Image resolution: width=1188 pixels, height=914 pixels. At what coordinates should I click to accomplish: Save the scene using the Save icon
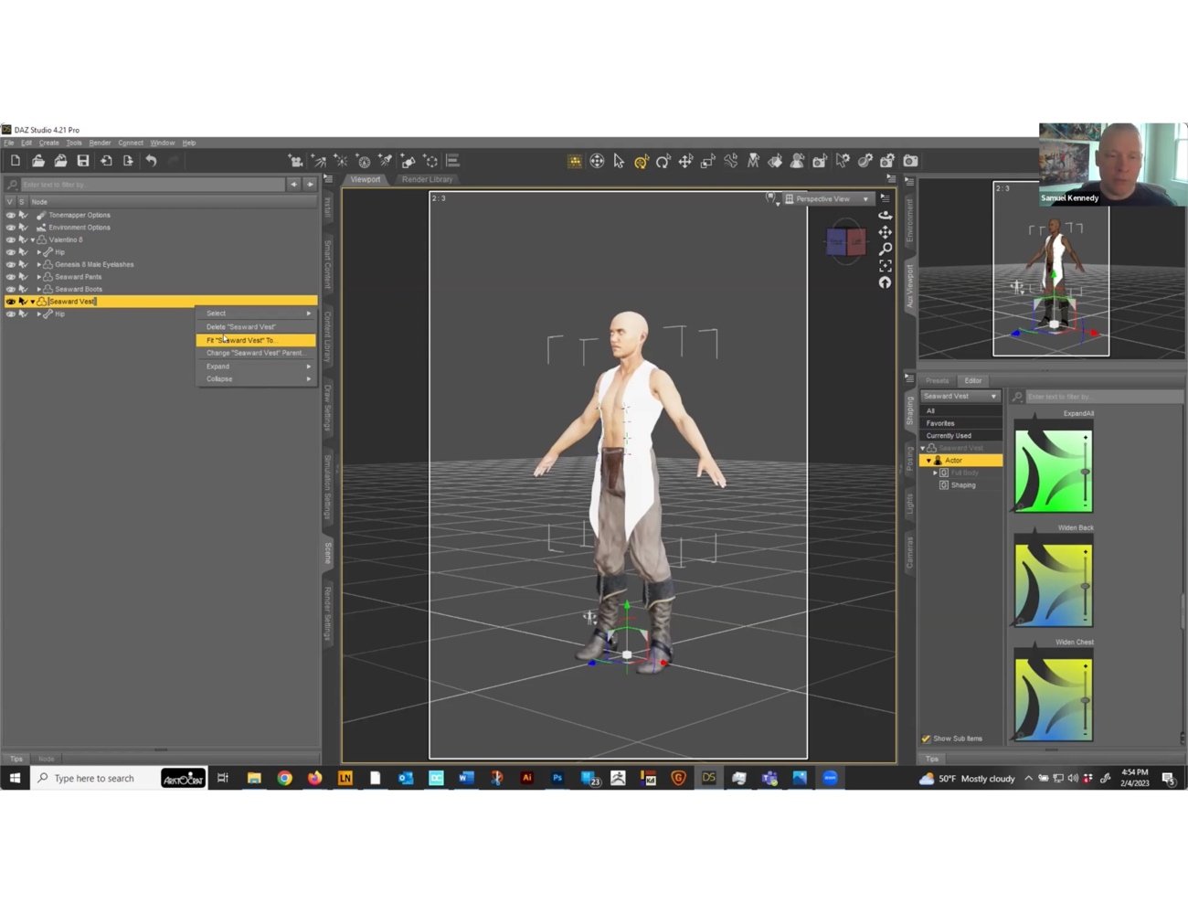tap(82, 160)
